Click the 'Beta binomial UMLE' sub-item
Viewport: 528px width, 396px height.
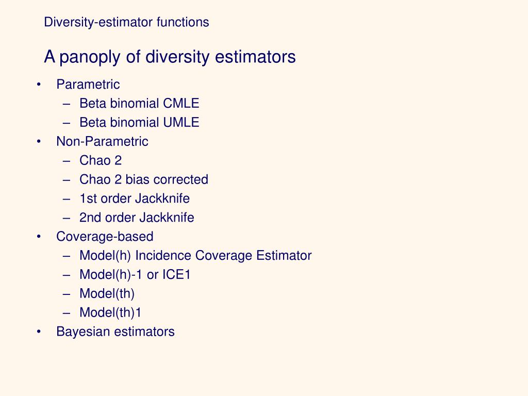(x=139, y=122)
